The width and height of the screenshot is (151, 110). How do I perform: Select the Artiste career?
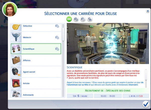(x=36, y=83)
